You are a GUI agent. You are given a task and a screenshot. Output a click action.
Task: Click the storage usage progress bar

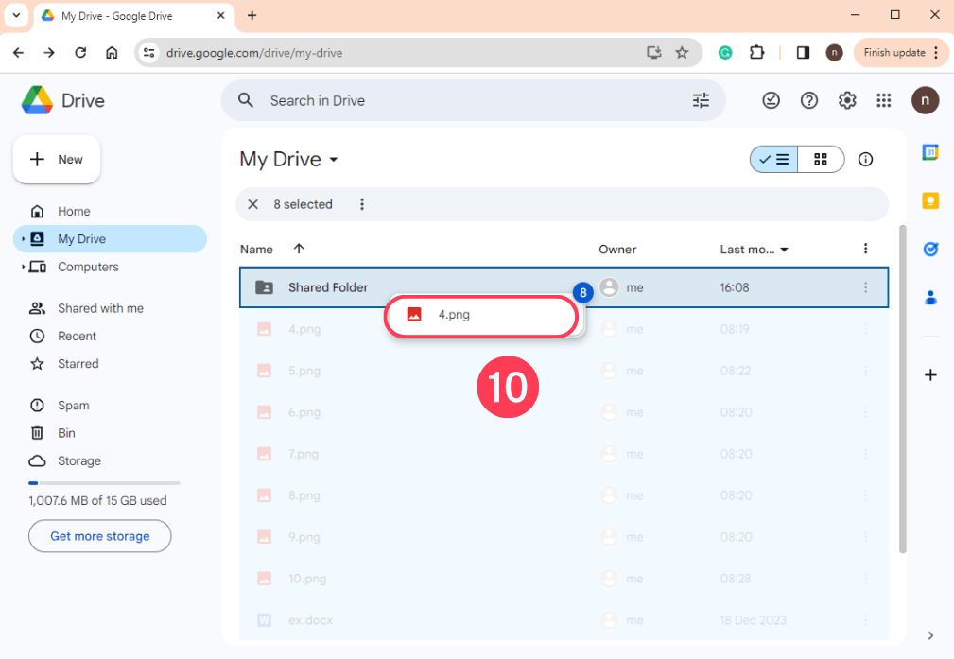[102, 482]
